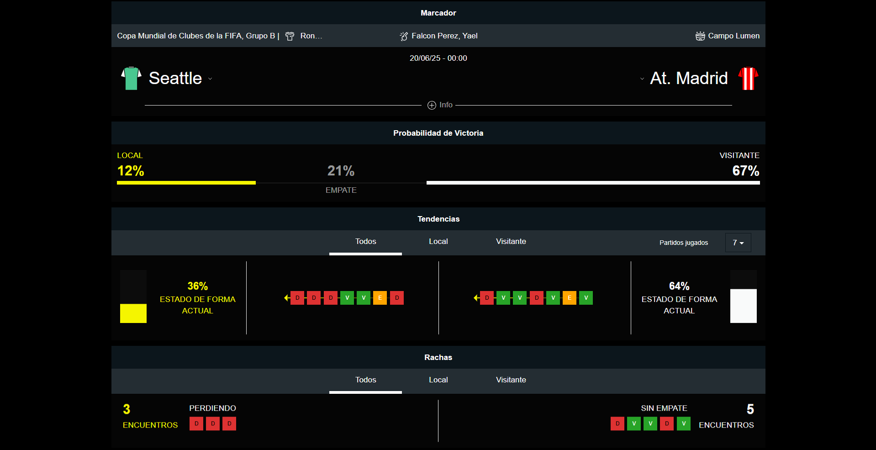The width and height of the screenshot is (876, 450).
Task: Click the coach shirt icon near Ron…
Action: [290, 36]
